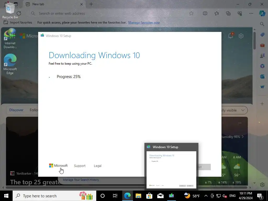This screenshot has height=201, width=268.
Task: Open Windows Start menu
Action: [6, 196]
